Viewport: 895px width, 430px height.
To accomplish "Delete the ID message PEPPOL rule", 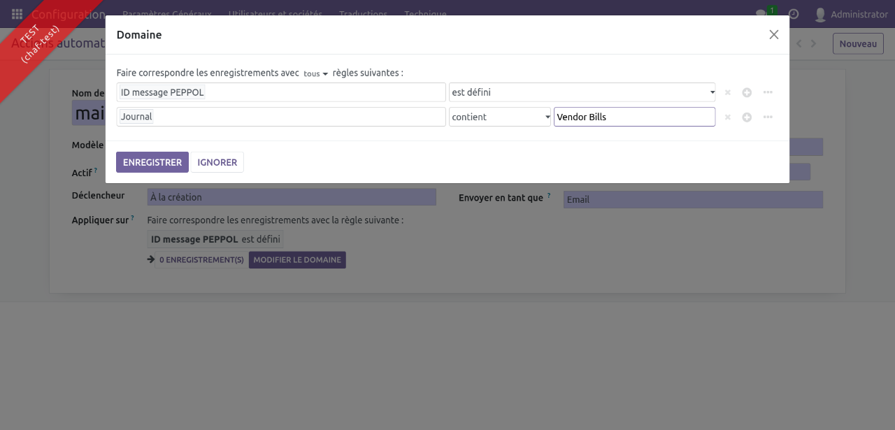I will click(727, 92).
